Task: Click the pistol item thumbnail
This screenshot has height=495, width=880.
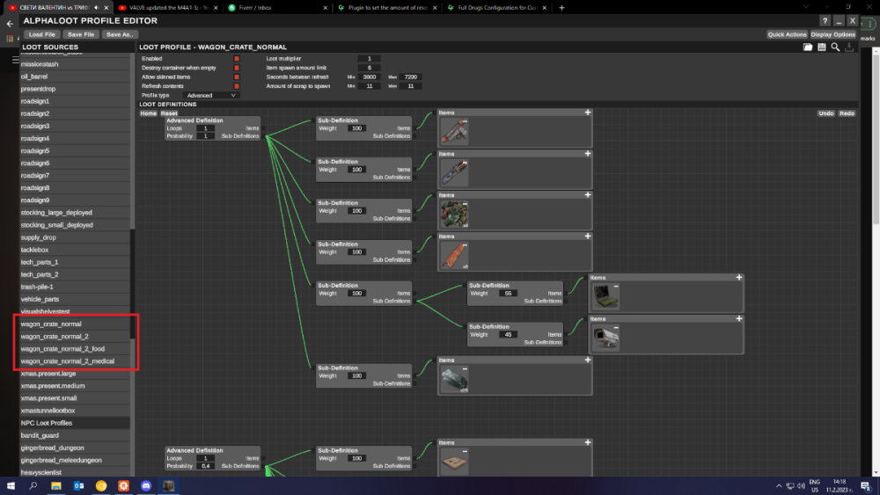Action: coord(454,132)
